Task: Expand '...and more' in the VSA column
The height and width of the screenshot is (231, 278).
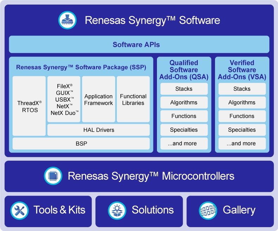Action: [x=242, y=143]
